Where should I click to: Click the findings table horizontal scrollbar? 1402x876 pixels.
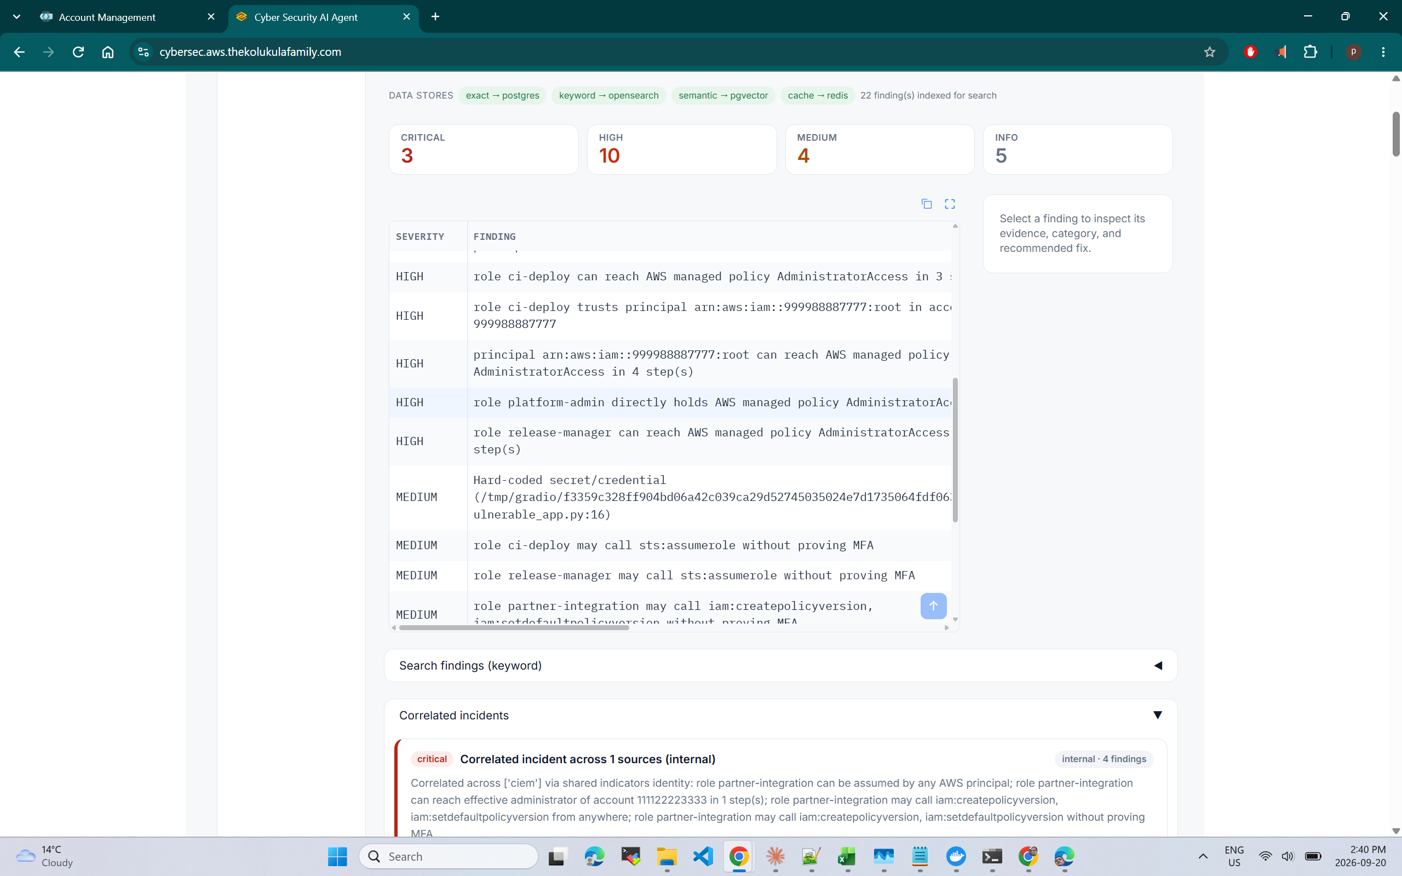click(x=514, y=627)
